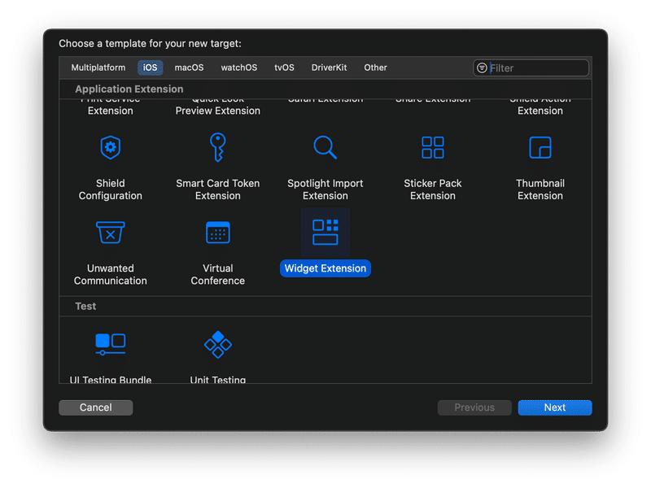
Task: Pick the Virtual Conference calendar icon
Action: 217,233
